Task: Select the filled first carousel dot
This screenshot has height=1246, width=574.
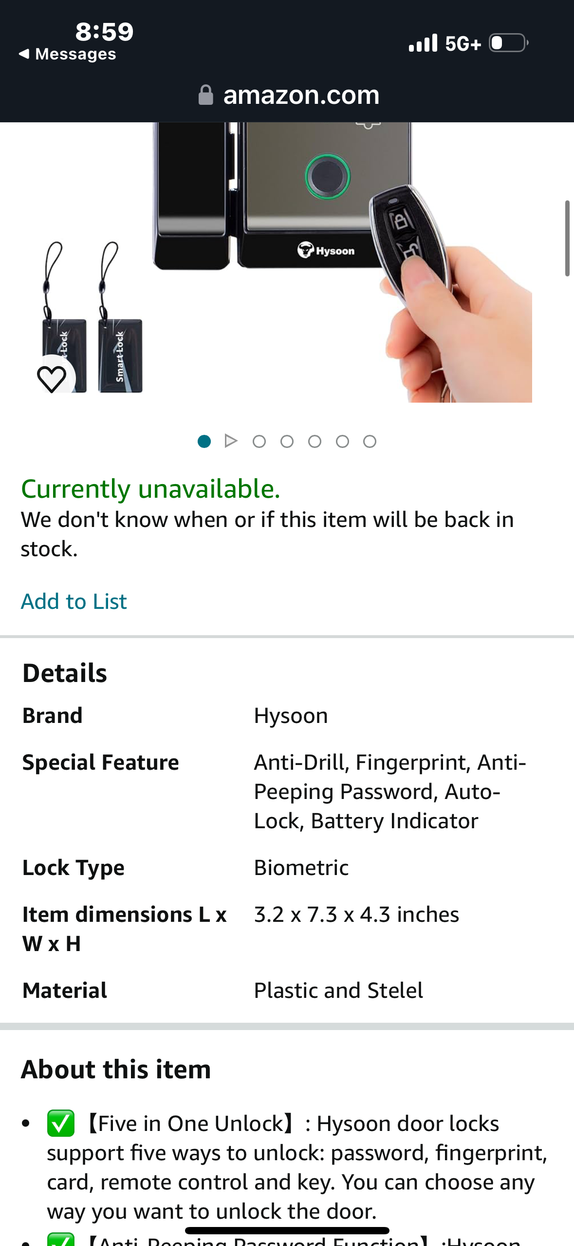Action: (x=204, y=440)
